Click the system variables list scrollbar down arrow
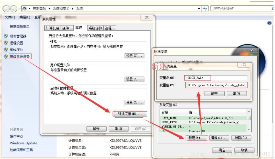Screen dimensions: 275x159 [249, 130]
